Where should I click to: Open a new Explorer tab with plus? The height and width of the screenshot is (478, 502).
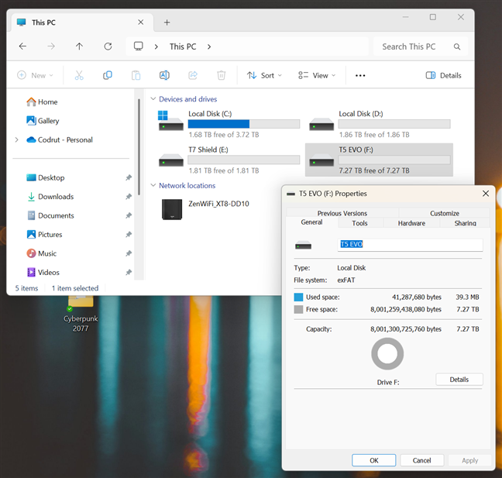167,22
